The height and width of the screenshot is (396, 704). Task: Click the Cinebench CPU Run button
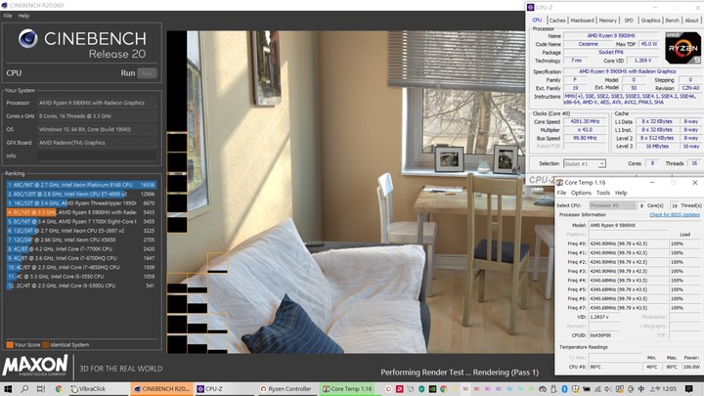[x=147, y=73]
